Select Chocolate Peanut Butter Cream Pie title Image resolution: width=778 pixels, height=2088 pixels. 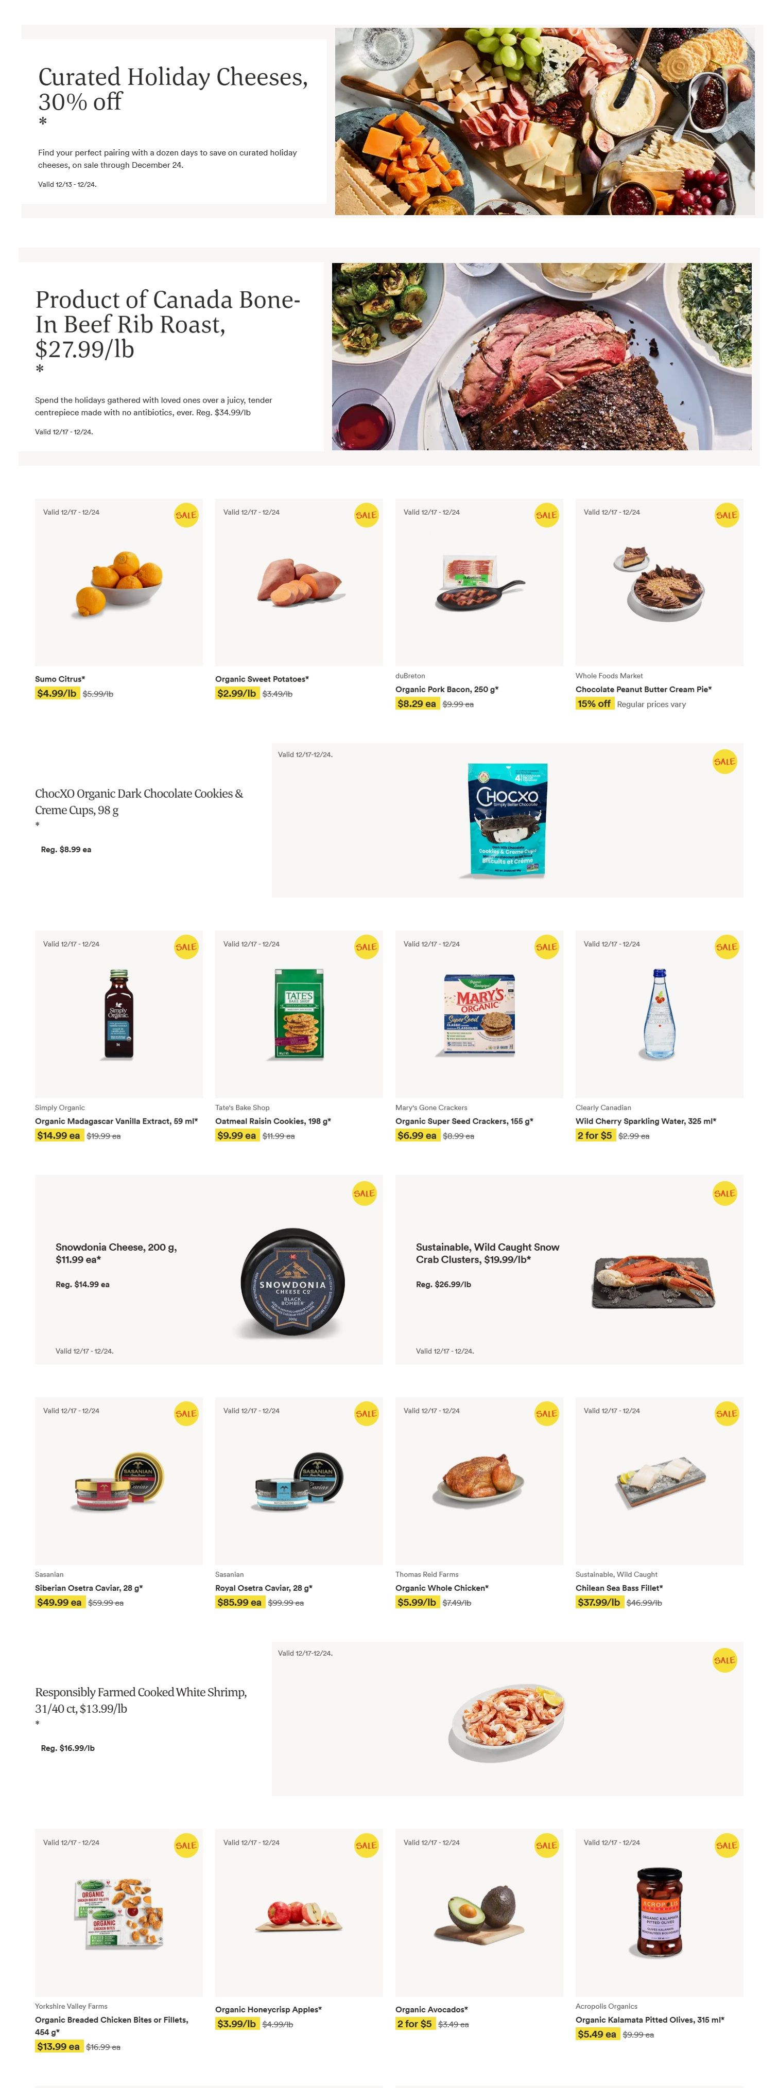[x=643, y=689]
